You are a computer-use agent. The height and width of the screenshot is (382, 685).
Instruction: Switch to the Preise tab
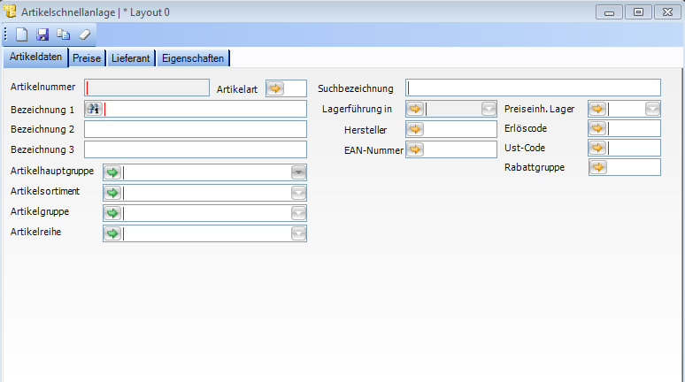(x=87, y=58)
